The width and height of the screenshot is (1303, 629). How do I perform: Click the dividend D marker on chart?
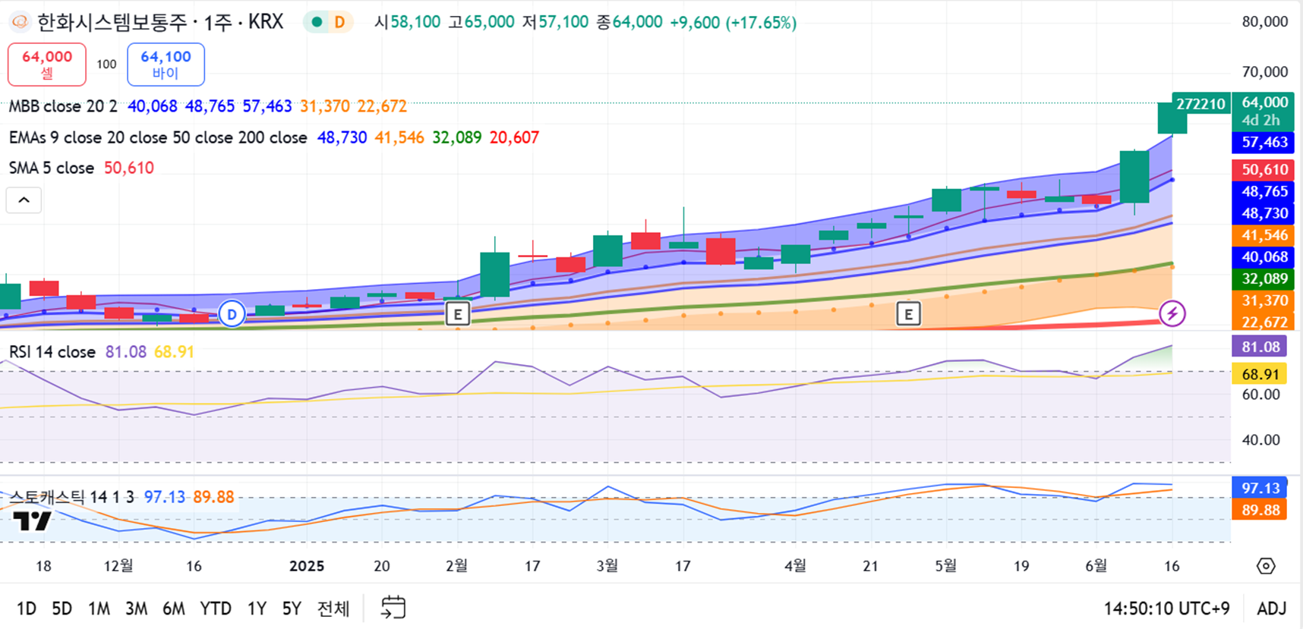[232, 313]
